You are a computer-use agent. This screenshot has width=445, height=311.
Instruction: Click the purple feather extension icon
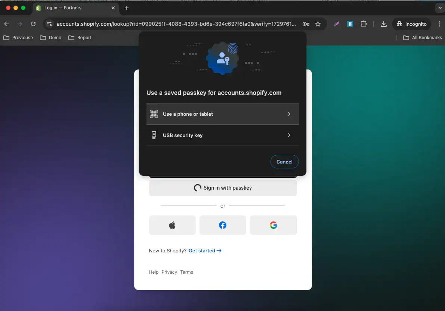337,24
